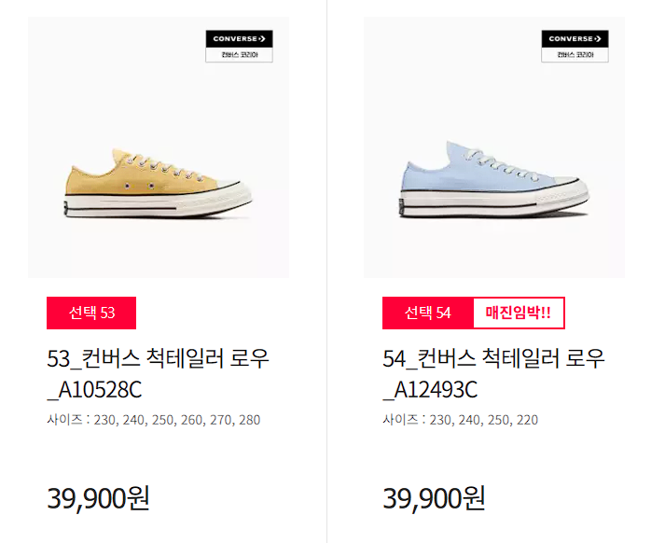Click the 39,900원 price under item 54

click(x=434, y=498)
